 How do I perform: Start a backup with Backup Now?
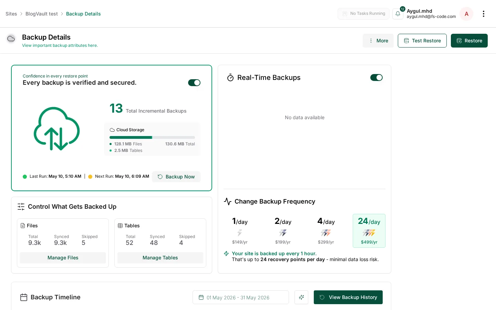point(176,177)
